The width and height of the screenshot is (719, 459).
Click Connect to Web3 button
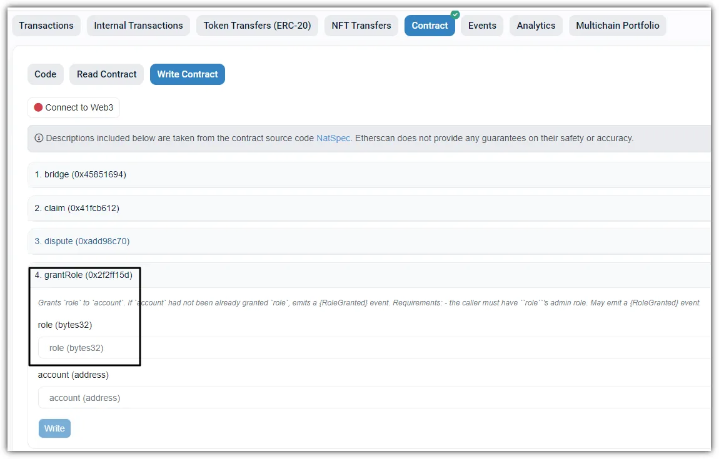click(x=74, y=107)
